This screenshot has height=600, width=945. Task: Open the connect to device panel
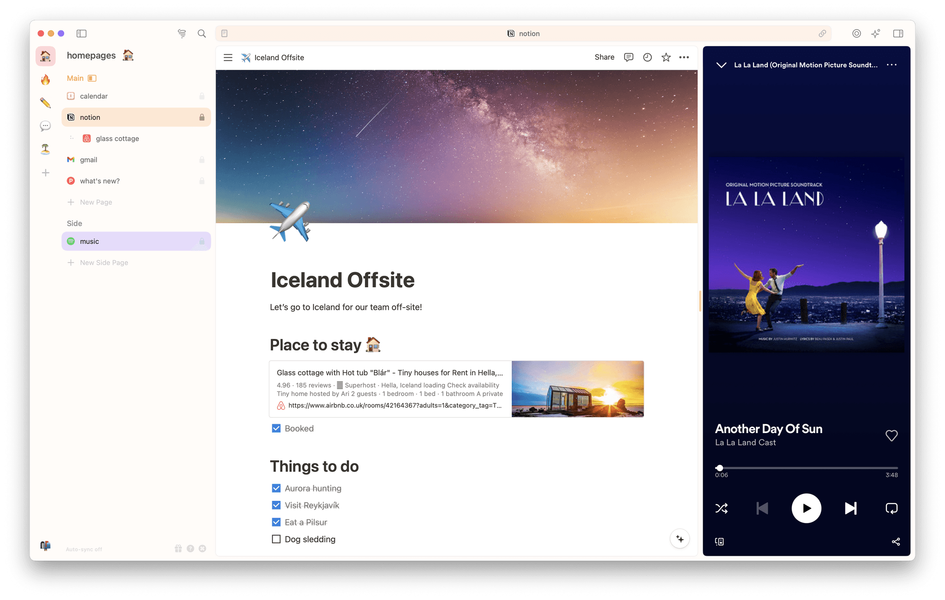pyautogui.click(x=719, y=541)
